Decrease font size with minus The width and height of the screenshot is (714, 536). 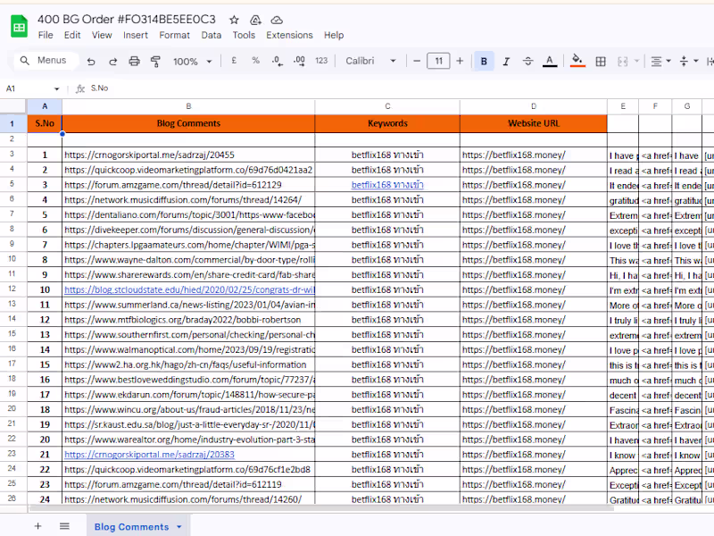pos(417,61)
